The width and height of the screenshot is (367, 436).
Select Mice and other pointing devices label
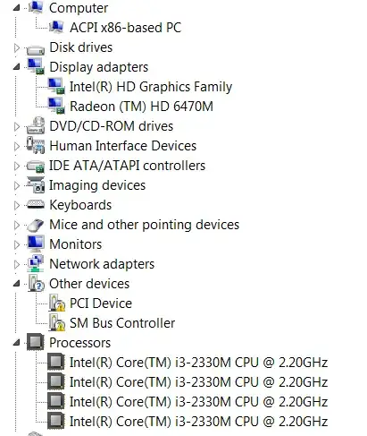145,225
